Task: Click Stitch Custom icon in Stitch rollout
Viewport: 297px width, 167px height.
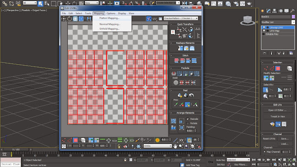Action: [x=194, y=61]
